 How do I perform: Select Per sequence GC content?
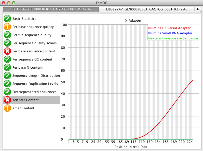[32, 59]
